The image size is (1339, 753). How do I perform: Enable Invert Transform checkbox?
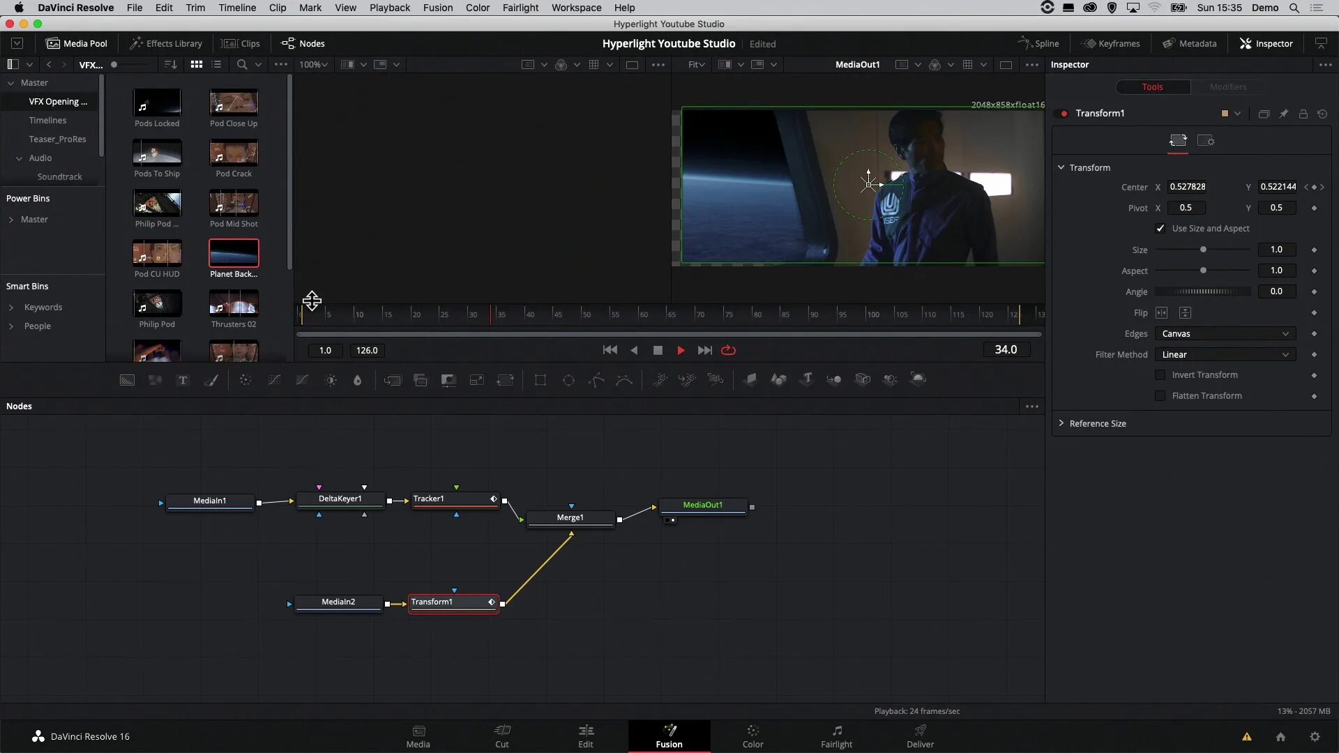tap(1160, 375)
